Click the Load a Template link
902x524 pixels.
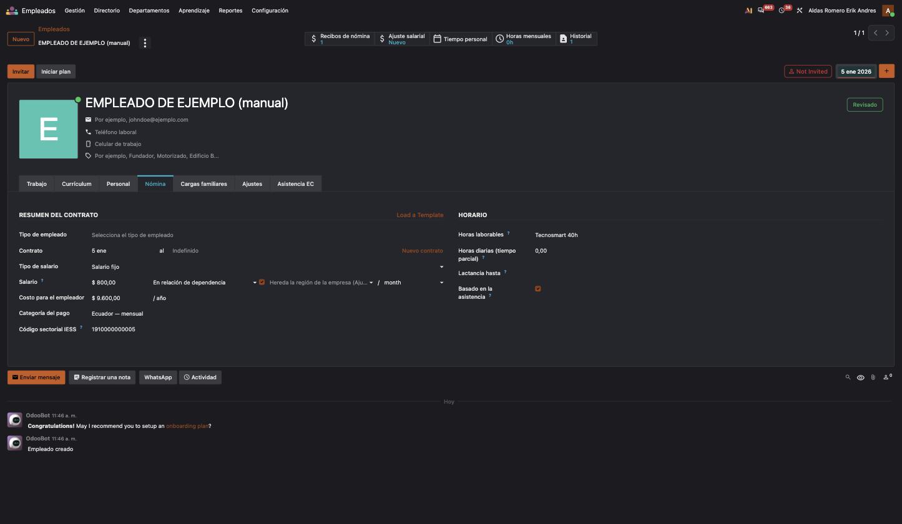click(x=420, y=215)
